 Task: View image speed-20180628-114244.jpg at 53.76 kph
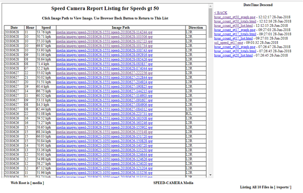[x=104, y=32]
